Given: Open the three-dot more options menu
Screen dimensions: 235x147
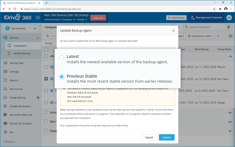Looking at the screenshot, I should click(218, 36).
